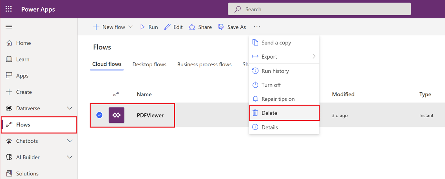Choose Delete from the context menu
This screenshot has width=445, height=179.
pos(269,113)
